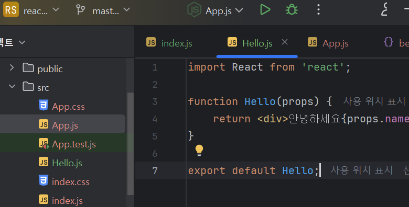Click the yellow lightbulb quick-fix icon

199,151
